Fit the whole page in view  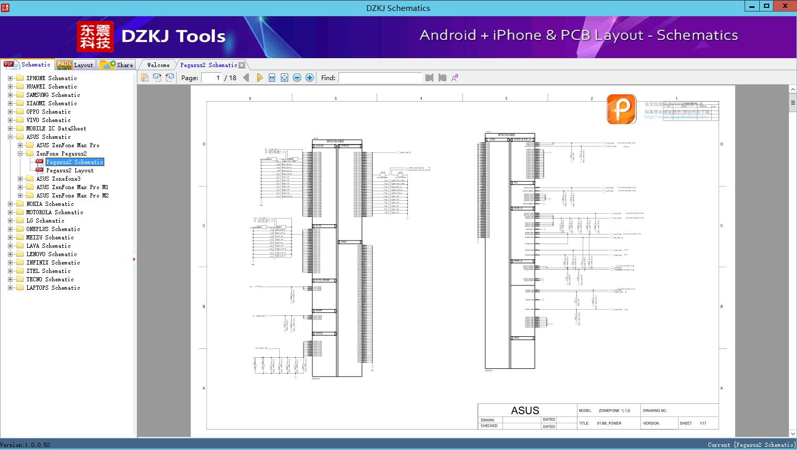(285, 78)
